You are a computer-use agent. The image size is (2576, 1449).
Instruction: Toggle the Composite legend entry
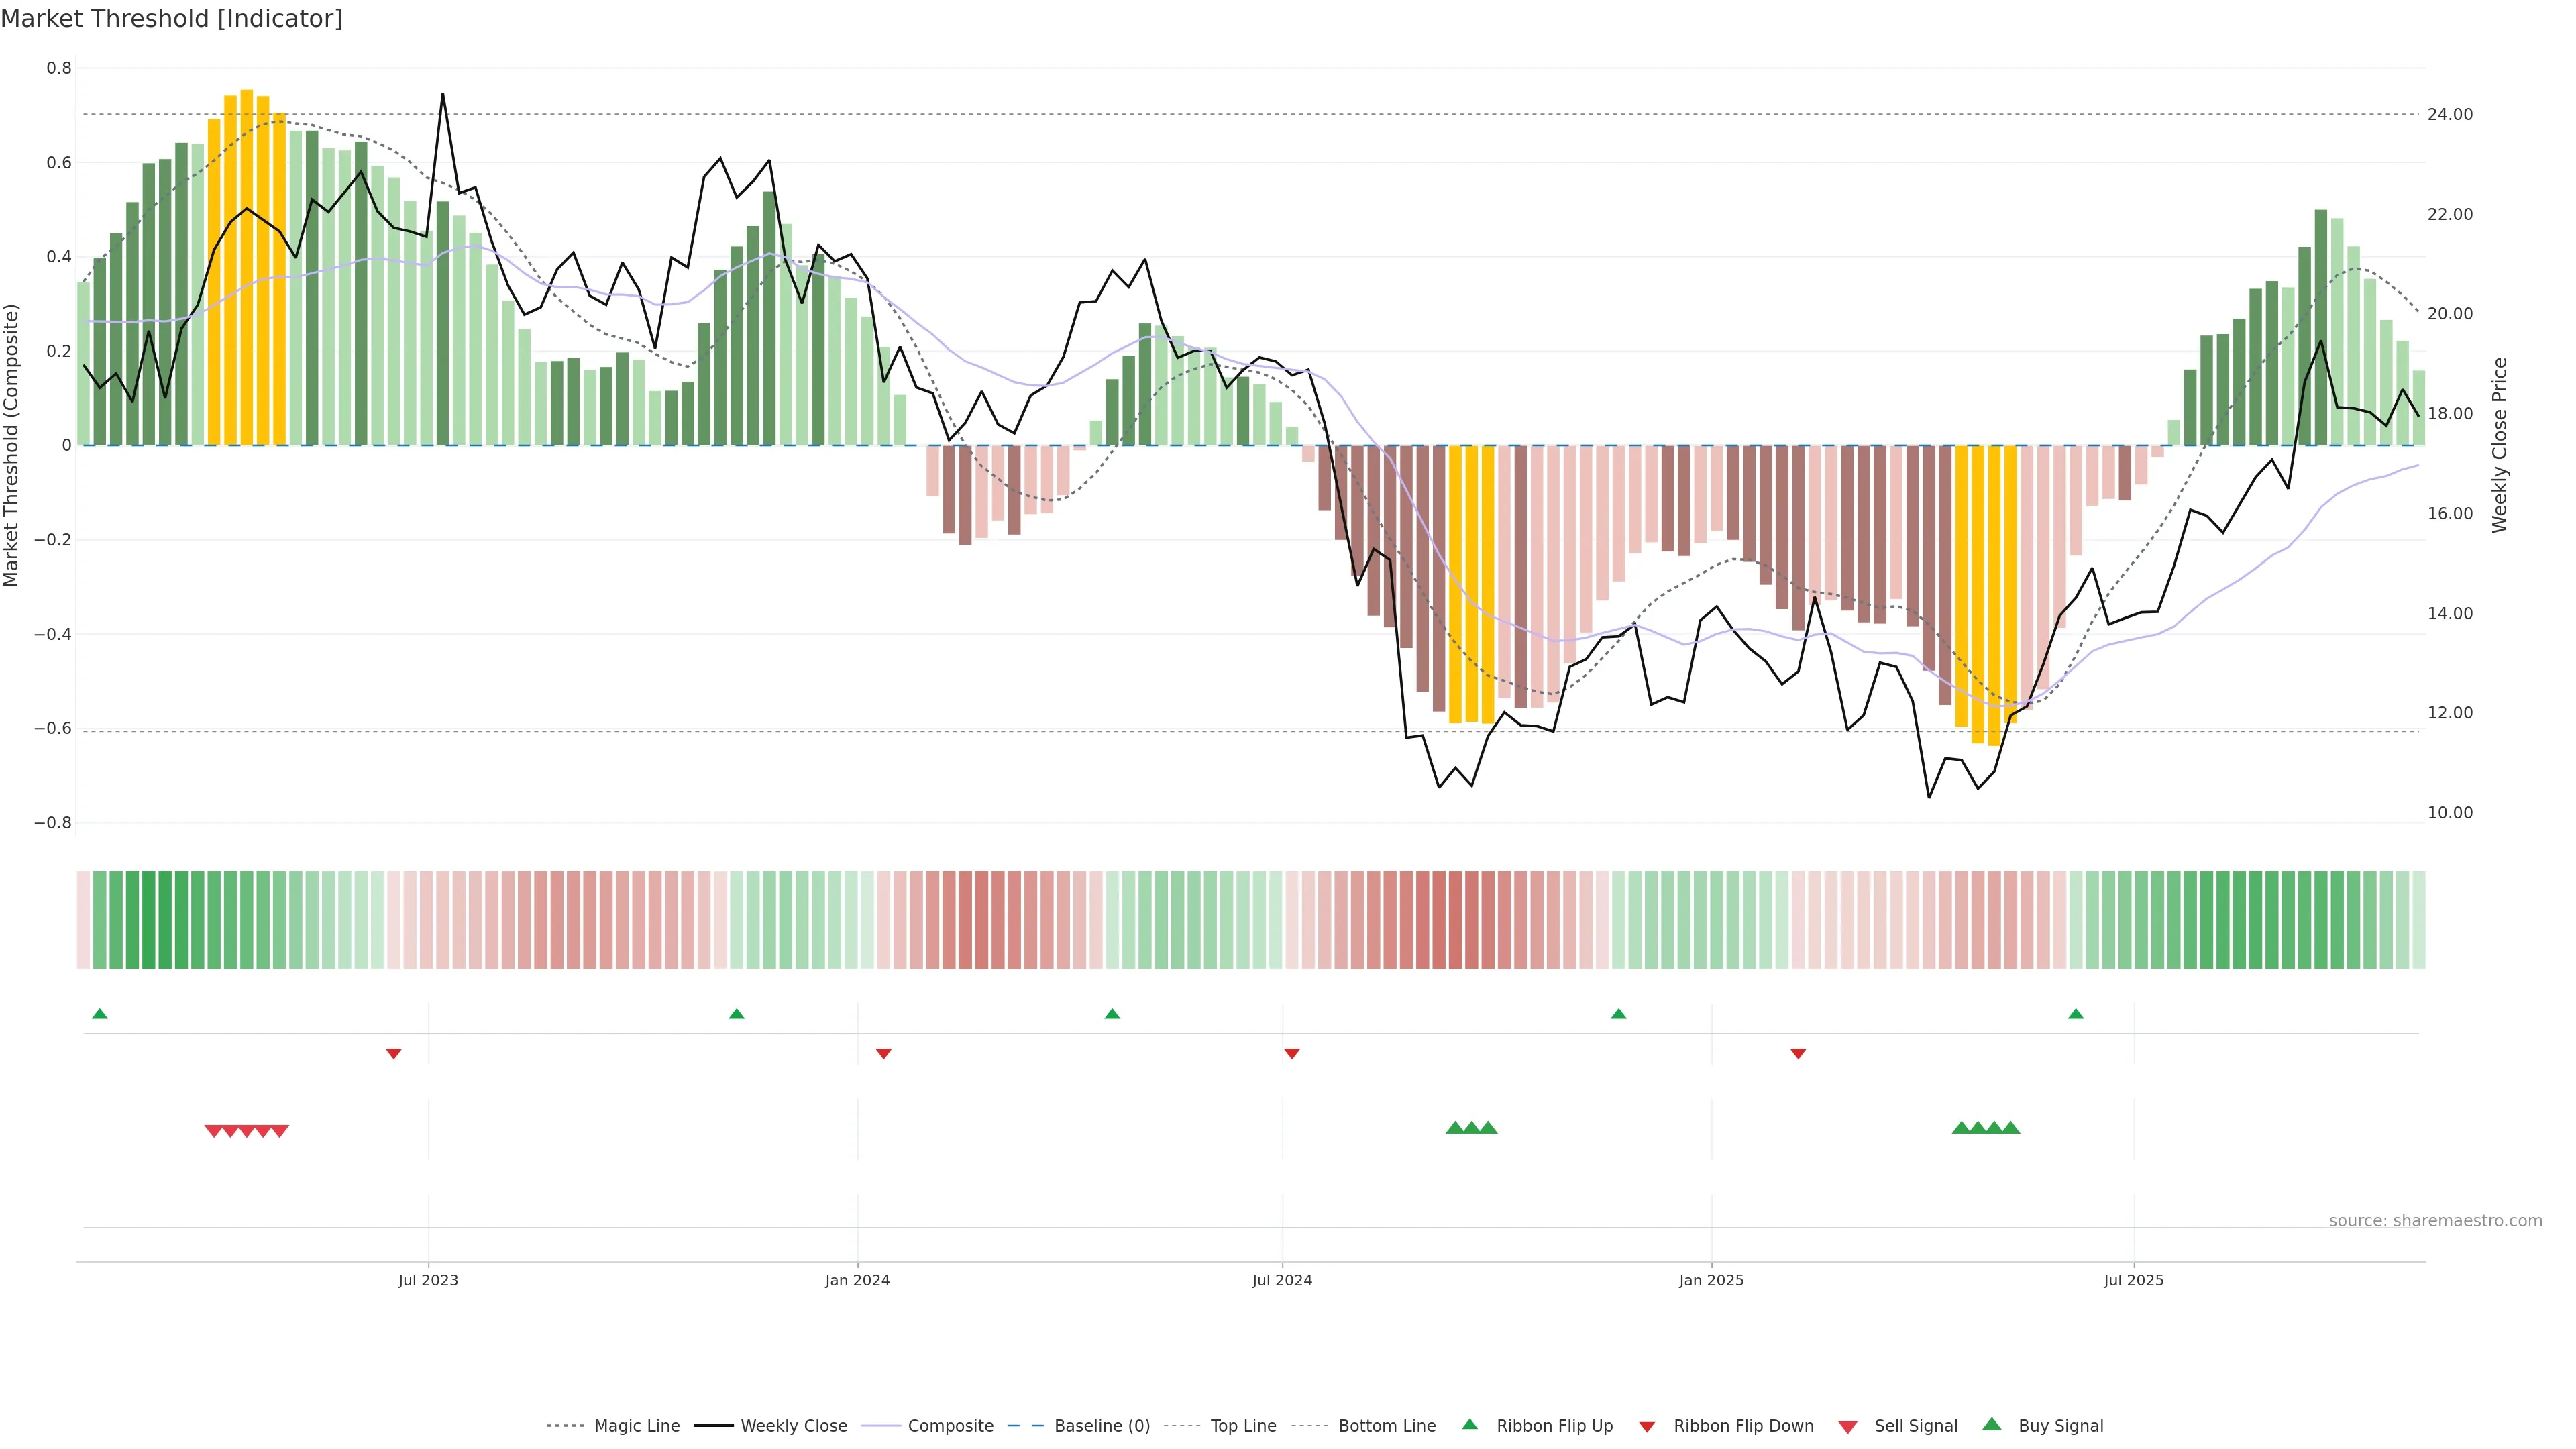click(x=950, y=1426)
